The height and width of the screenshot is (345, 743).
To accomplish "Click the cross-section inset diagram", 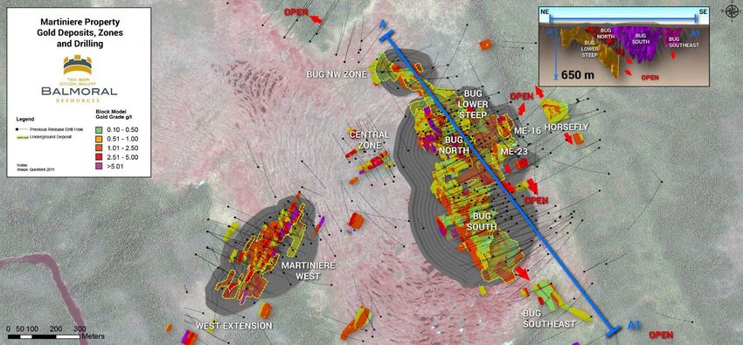I will click(x=624, y=46).
